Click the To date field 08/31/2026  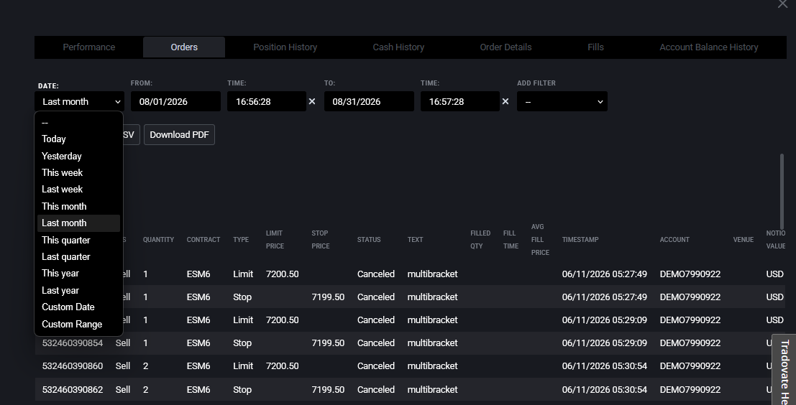pos(369,101)
